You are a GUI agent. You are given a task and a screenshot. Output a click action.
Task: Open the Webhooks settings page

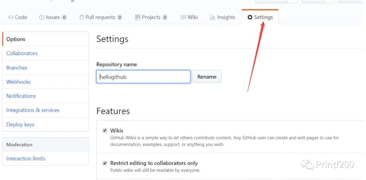coord(19,82)
